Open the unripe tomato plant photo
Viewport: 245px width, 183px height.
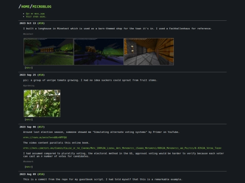[x=42, y=103]
